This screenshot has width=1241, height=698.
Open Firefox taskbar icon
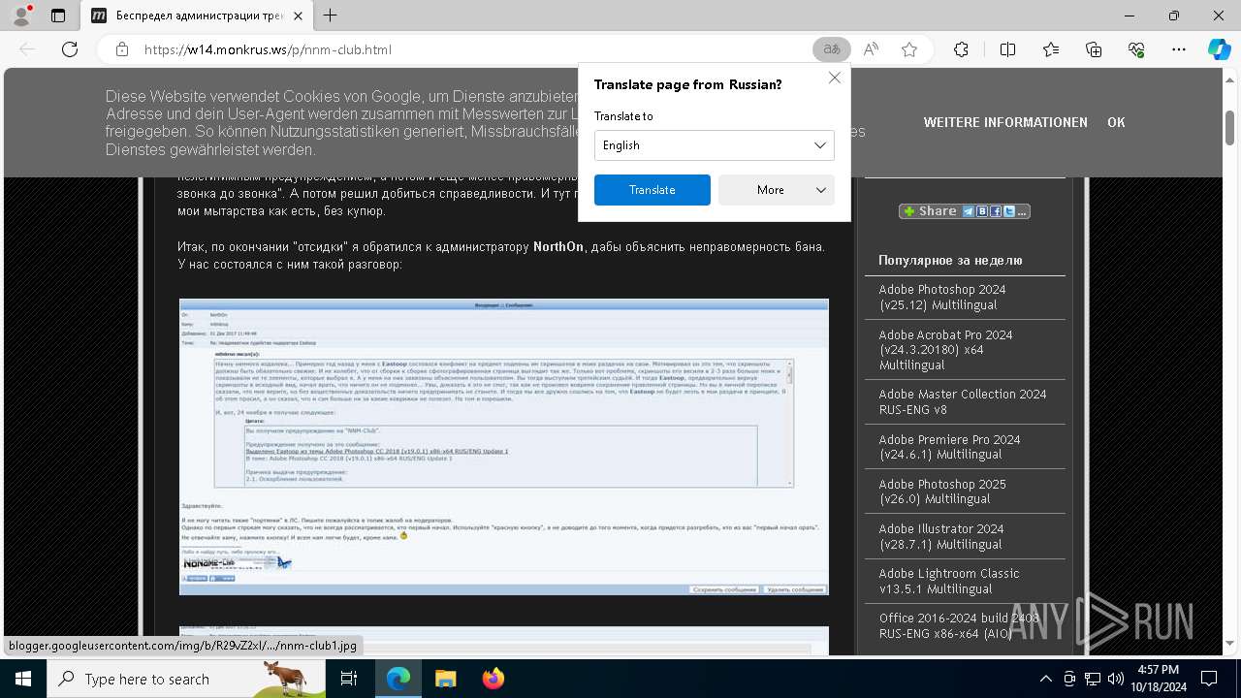coord(493,679)
